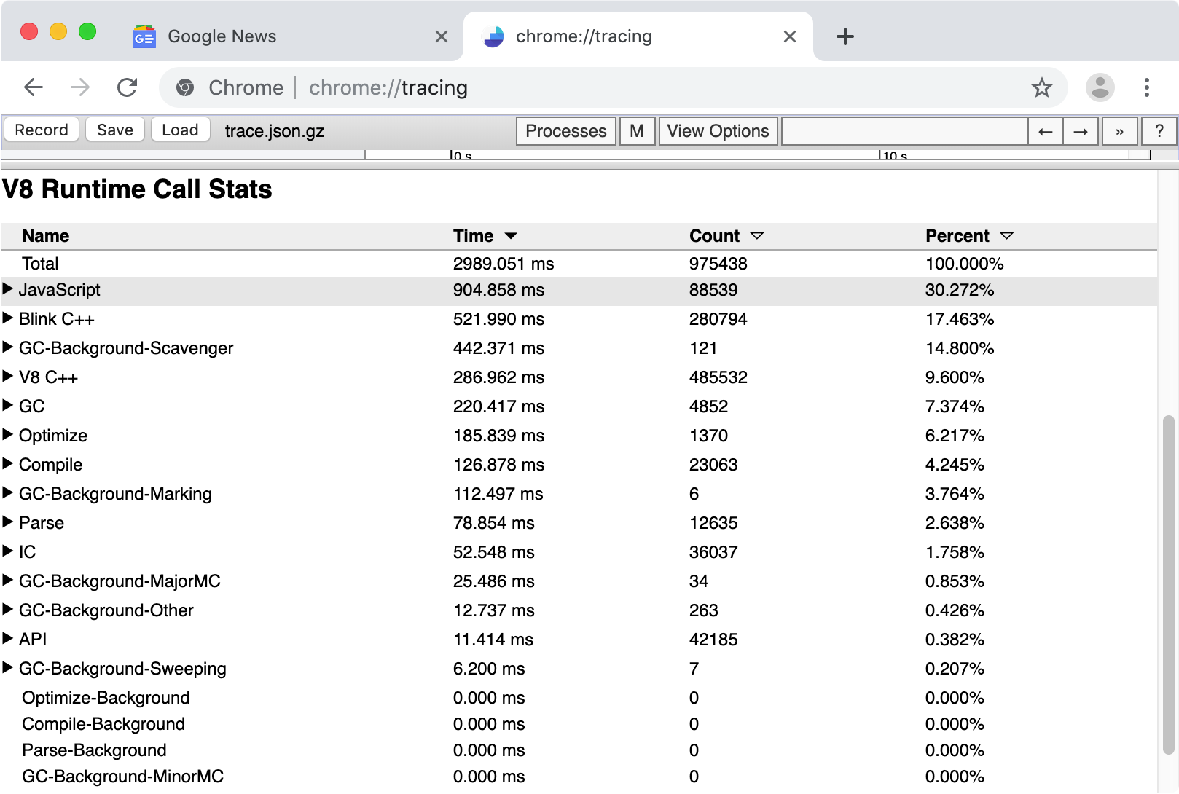
Task: Expand the Blink C++ row
Action: click(x=8, y=318)
